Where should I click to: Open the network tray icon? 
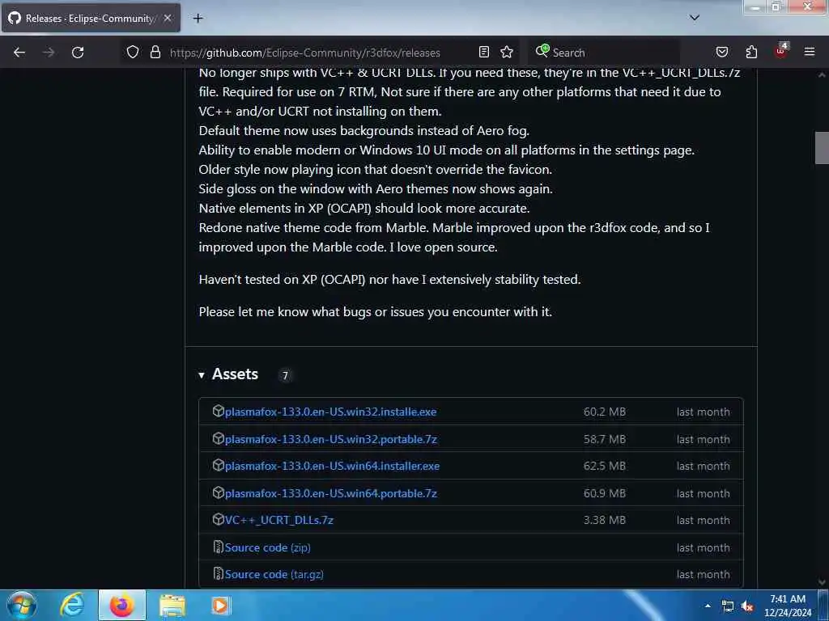pos(728,606)
